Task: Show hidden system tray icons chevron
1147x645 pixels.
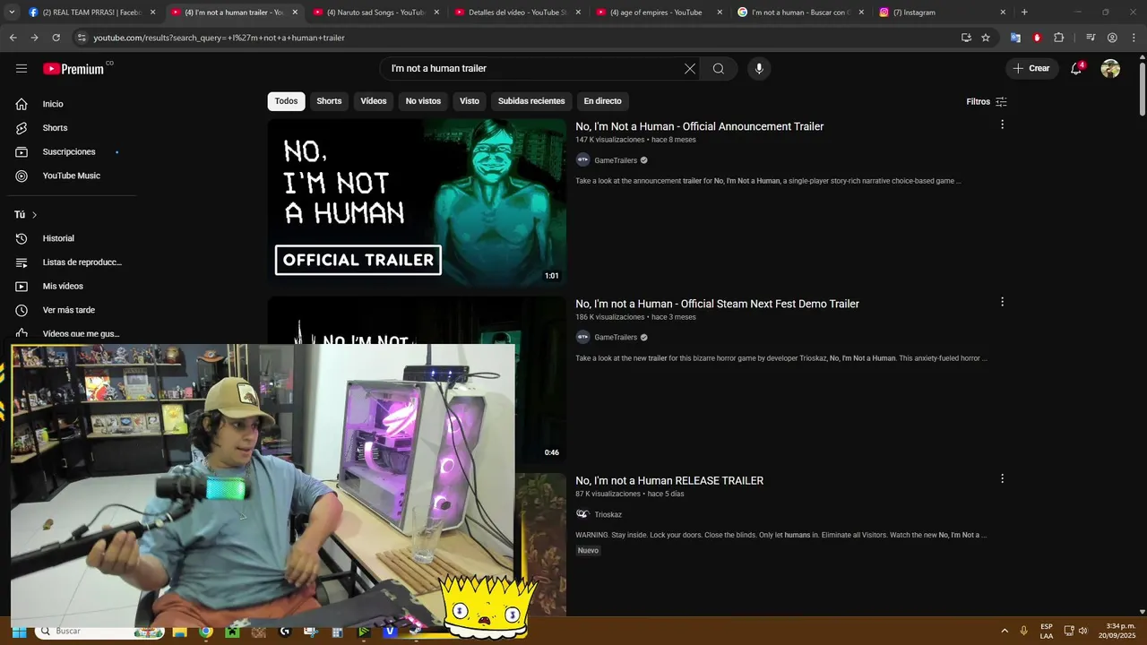Action: pos(1004,631)
